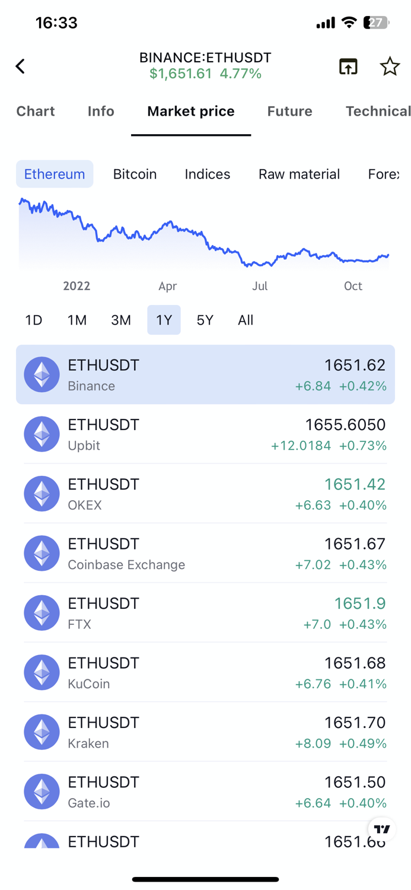411x890 pixels.
Task: Enable the 1D time range
Action: (x=33, y=320)
